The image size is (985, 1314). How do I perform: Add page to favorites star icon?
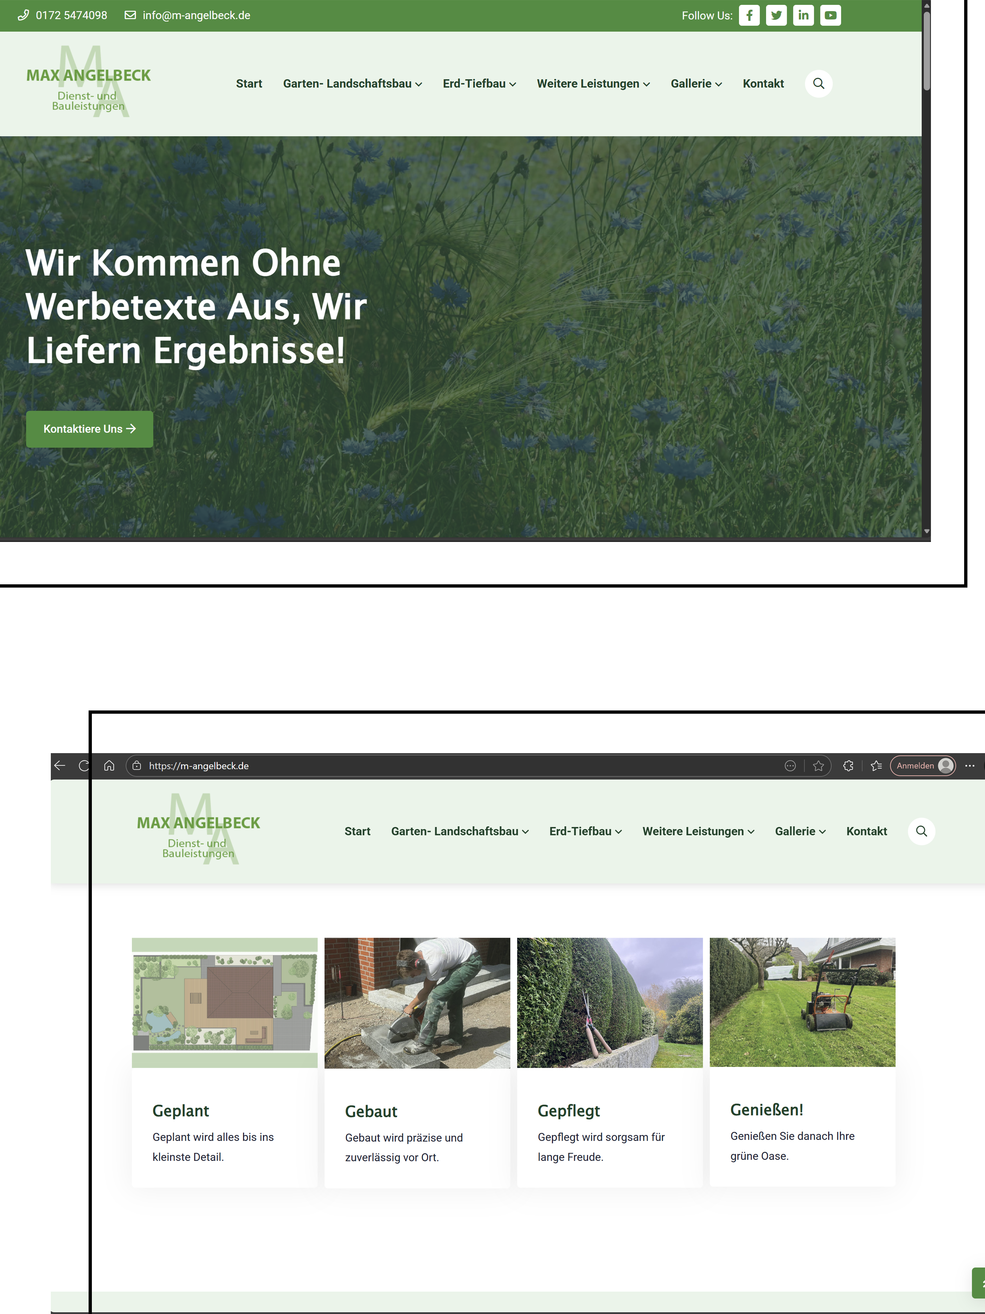tap(818, 766)
